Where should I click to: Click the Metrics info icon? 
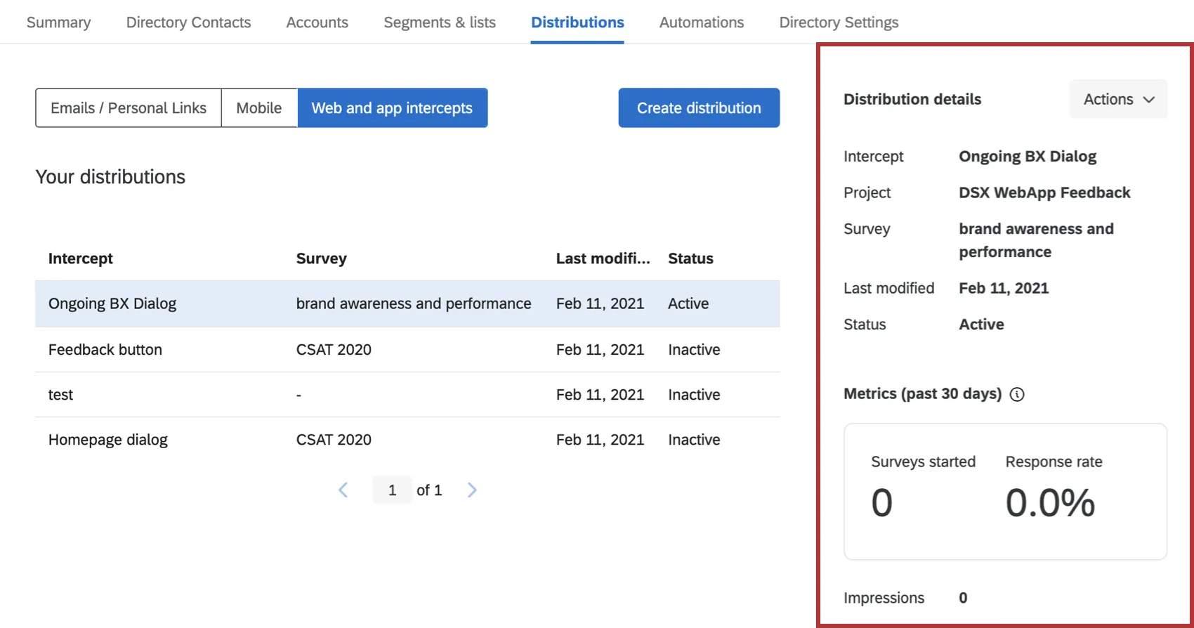click(x=1016, y=394)
